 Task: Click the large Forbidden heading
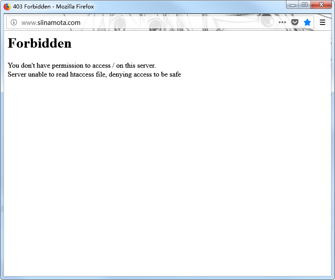[40, 43]
